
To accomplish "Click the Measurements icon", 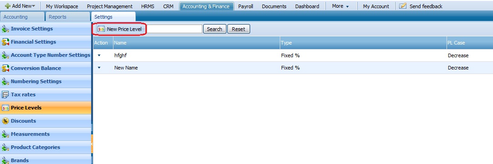I will pyautogui.click(x=5, y=134).
